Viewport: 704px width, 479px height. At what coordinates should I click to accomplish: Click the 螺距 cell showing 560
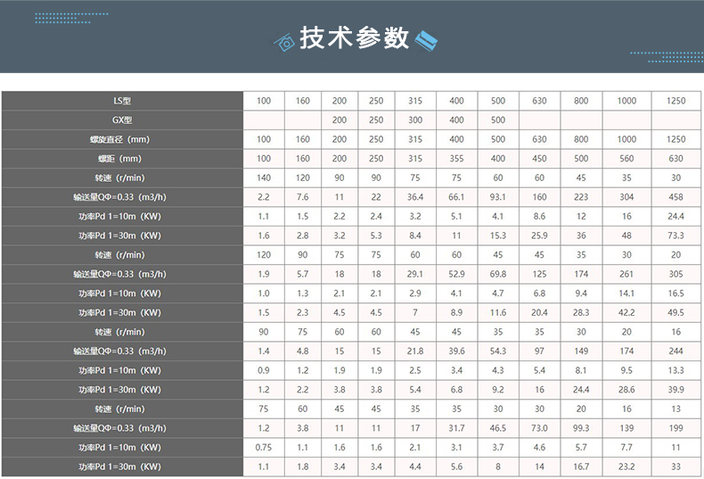click(x=626, y=159)
